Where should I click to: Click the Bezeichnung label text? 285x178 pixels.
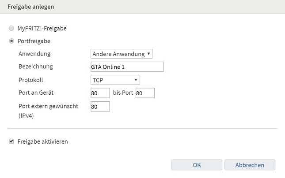(36, 67)
